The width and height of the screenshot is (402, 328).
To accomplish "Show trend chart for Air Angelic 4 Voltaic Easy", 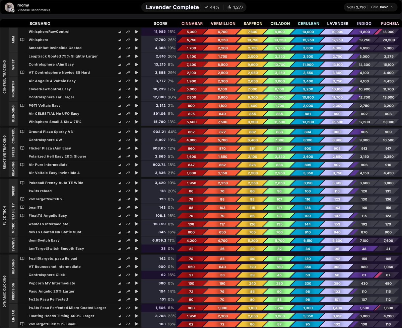I will [128, 81].
